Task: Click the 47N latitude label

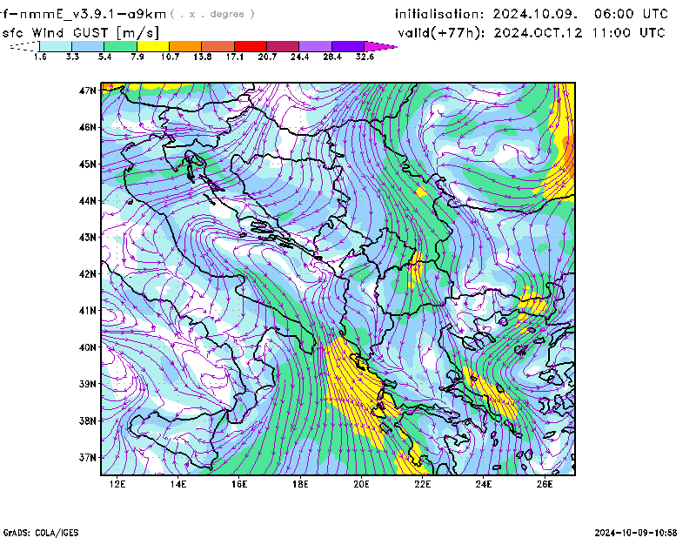Action: point(88,91)
